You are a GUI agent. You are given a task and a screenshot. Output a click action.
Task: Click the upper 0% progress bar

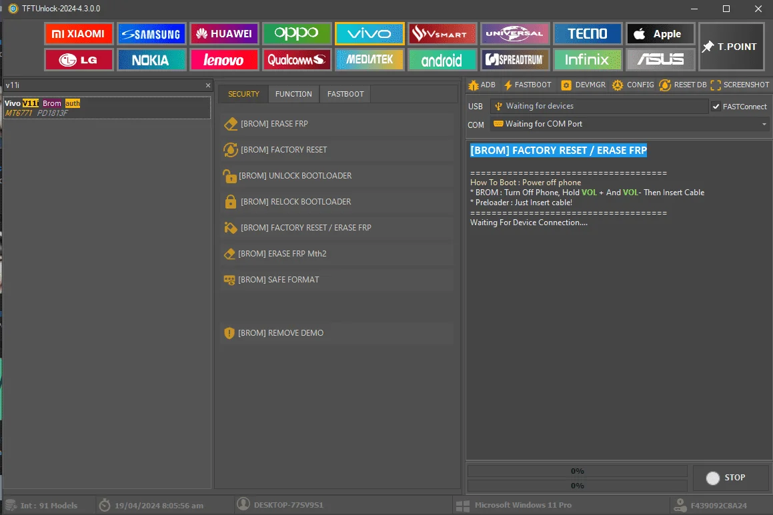click(x=578, y=471)
